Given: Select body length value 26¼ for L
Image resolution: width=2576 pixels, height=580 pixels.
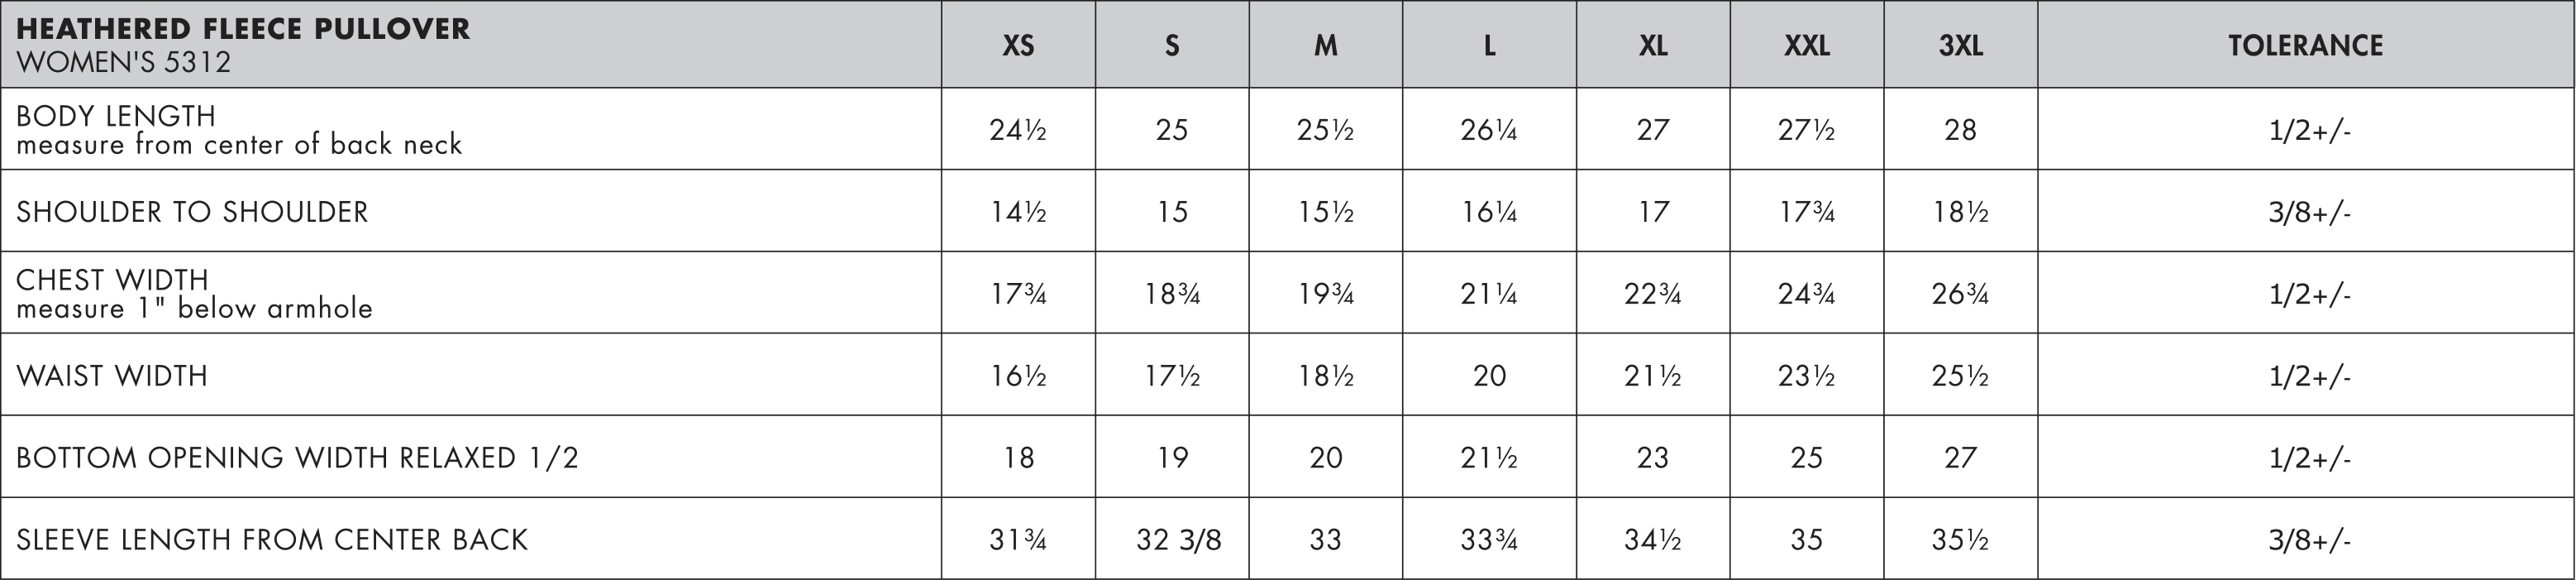Looking at the screenshot, I should click(1488, 130).
